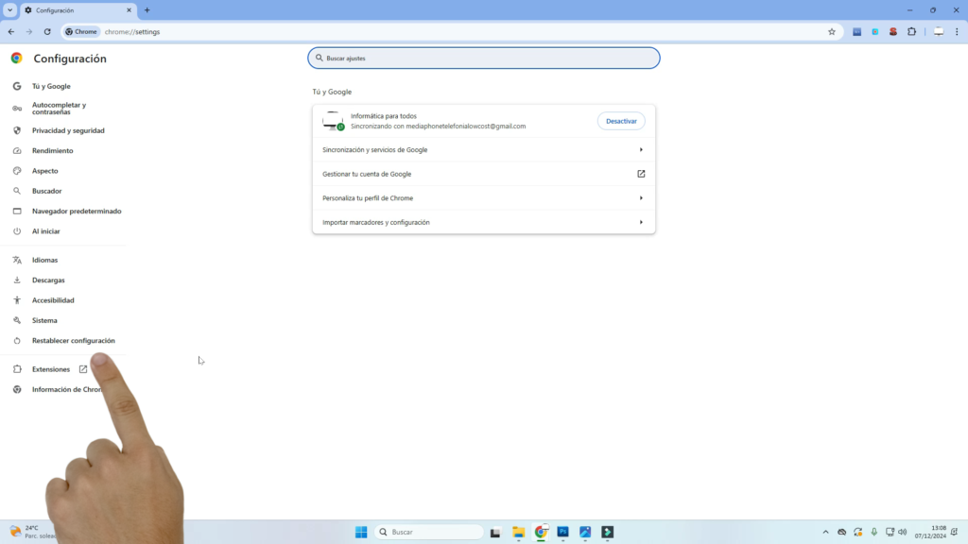Click the back navigation arrow
The image size is (968, 544).
(x=11, y=31)
